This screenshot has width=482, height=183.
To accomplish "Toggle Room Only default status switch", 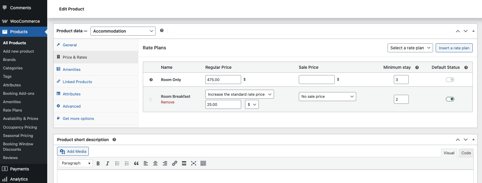I will tap(450, 80).
